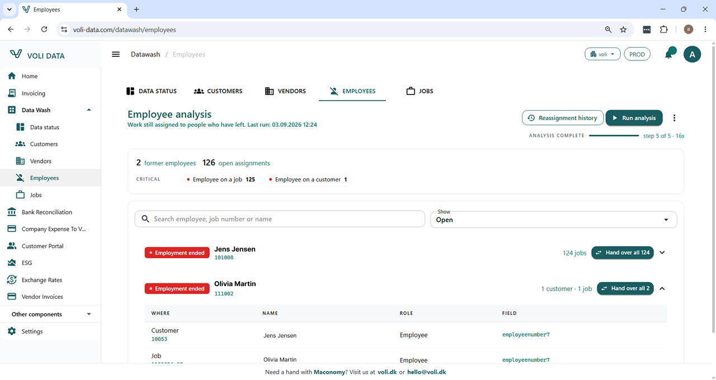Expand Other components section

point(89,314)
